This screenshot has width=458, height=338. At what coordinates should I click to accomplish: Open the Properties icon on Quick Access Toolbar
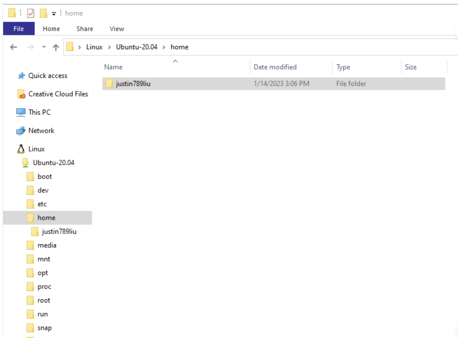pyautogui.click(x=31, y=13)
